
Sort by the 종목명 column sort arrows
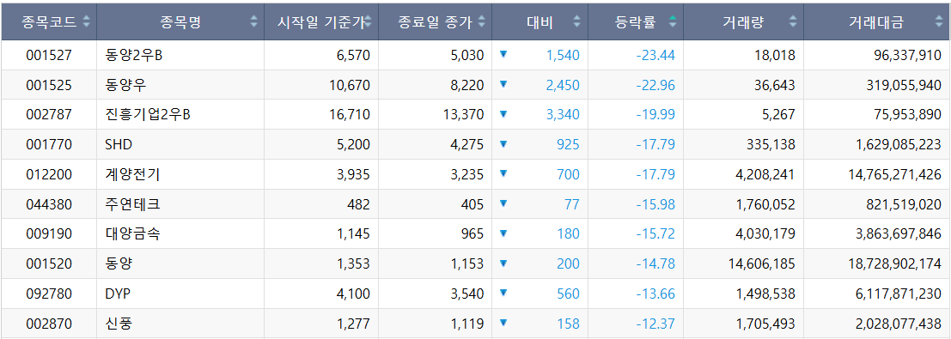[253, 22]
